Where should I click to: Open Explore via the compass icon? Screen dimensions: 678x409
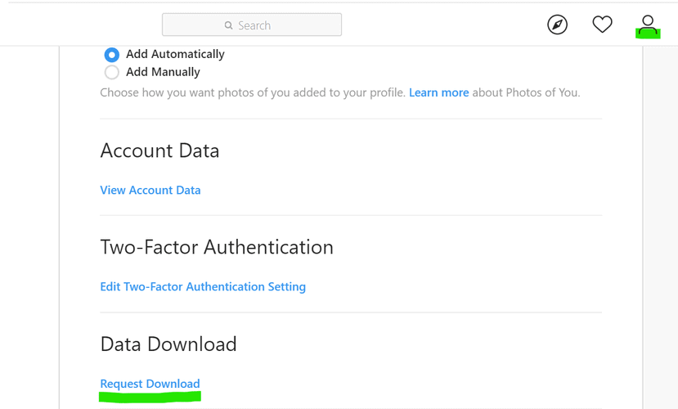(x=557, y=25)
